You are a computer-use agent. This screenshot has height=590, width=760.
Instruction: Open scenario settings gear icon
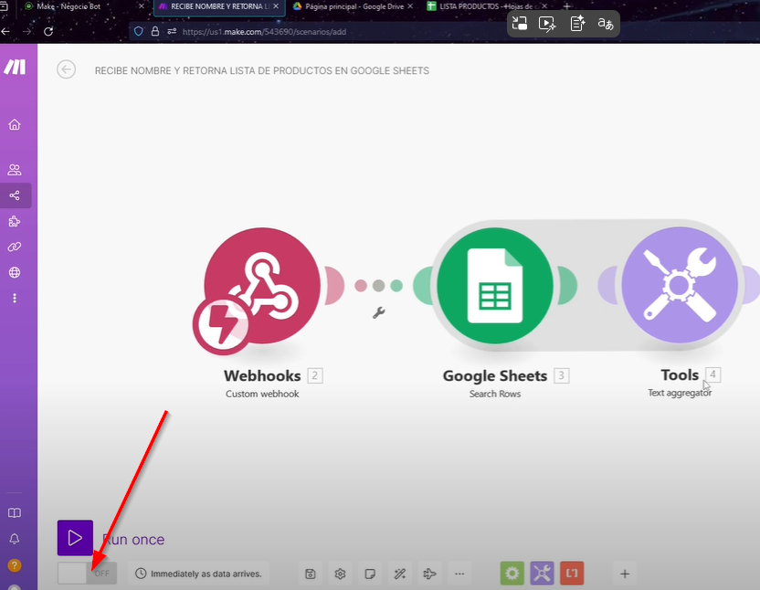point(340,574)
